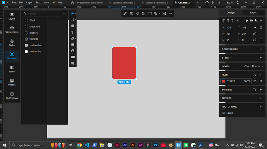This screenshot has width=267, height=149.
Task: Open the Layer menu
Action: (x=29, y=3)
